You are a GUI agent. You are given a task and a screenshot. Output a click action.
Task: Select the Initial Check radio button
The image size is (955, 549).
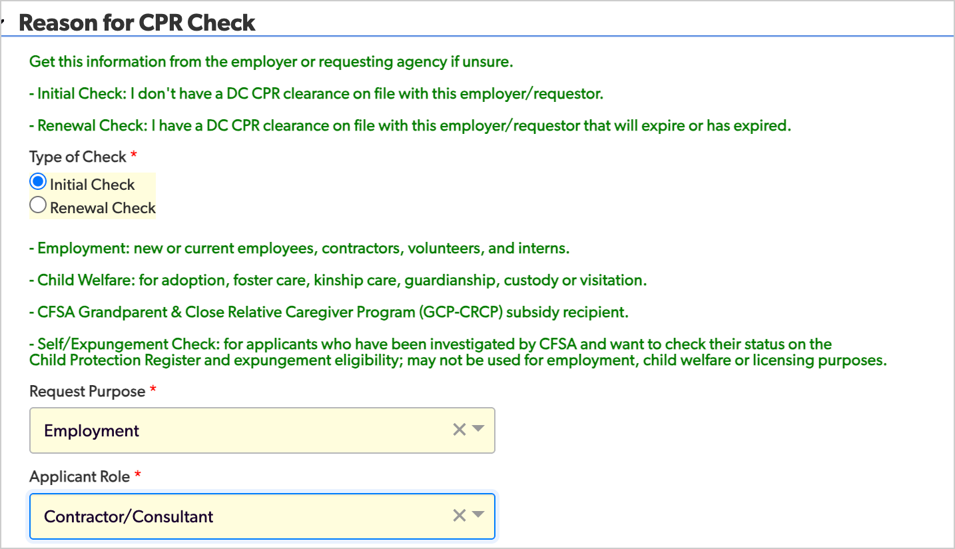tap(38, 183)
